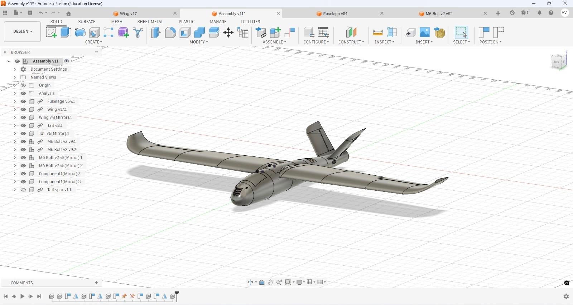Switch to the SURFACE tab
This screenshot has height=305, width=573.
click(x=87, y=21)
